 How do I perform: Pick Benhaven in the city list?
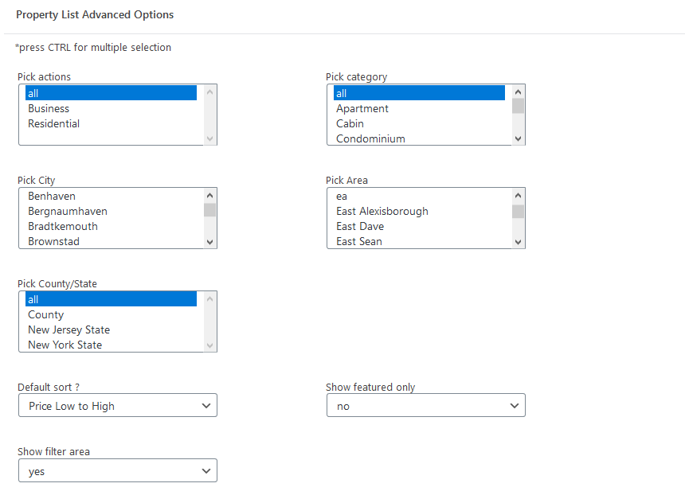tap(111, 196)
